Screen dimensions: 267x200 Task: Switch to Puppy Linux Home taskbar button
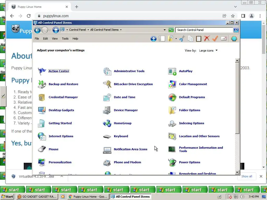pos(88,197)
